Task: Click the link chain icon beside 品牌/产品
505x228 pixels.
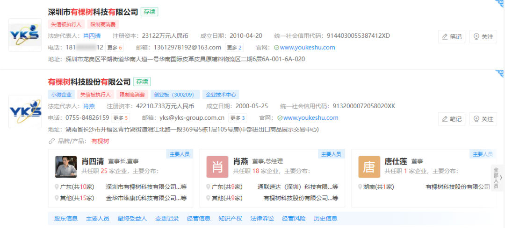Action: point(51,141)
